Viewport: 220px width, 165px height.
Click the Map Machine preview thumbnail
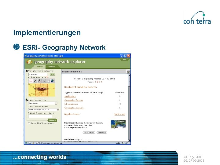pos(118,124)
